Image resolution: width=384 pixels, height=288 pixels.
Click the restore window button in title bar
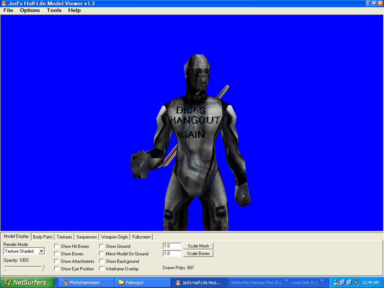[375, 3]
